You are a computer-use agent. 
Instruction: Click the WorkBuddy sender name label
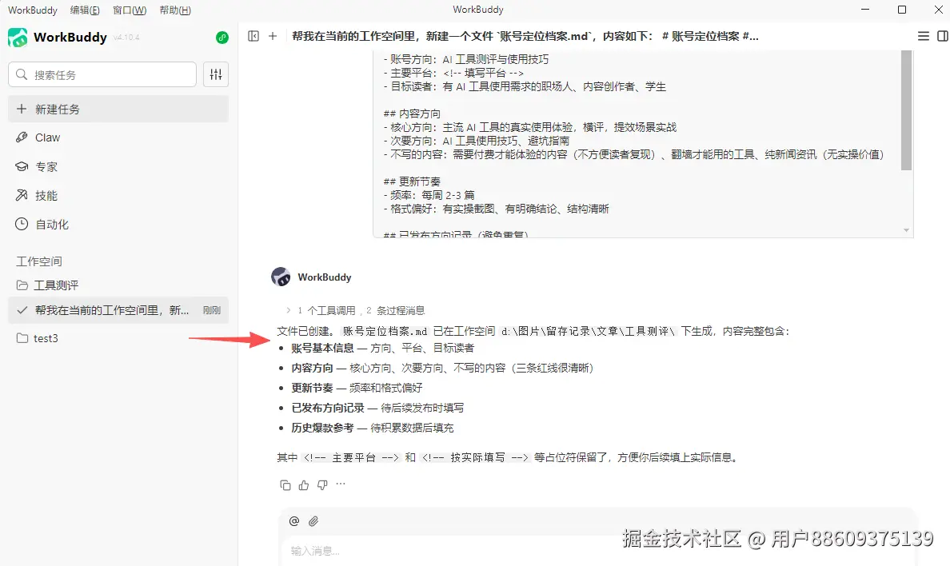[x=324, y=277]
